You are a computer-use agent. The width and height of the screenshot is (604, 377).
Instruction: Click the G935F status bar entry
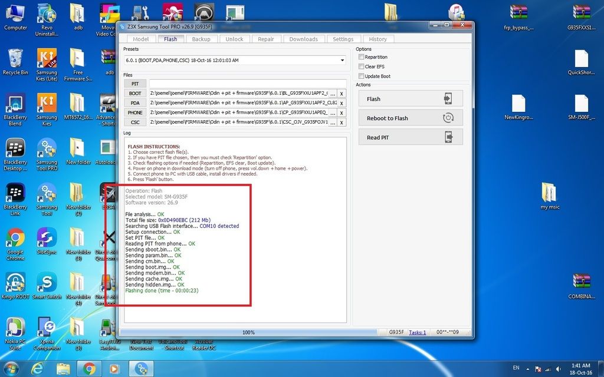(396, 332)
